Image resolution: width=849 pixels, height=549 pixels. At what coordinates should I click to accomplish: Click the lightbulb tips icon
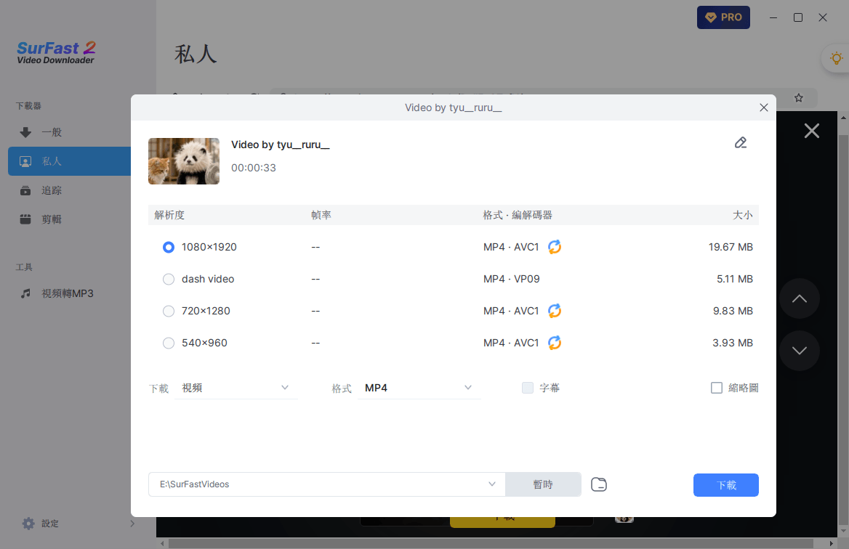coord(837,58)
